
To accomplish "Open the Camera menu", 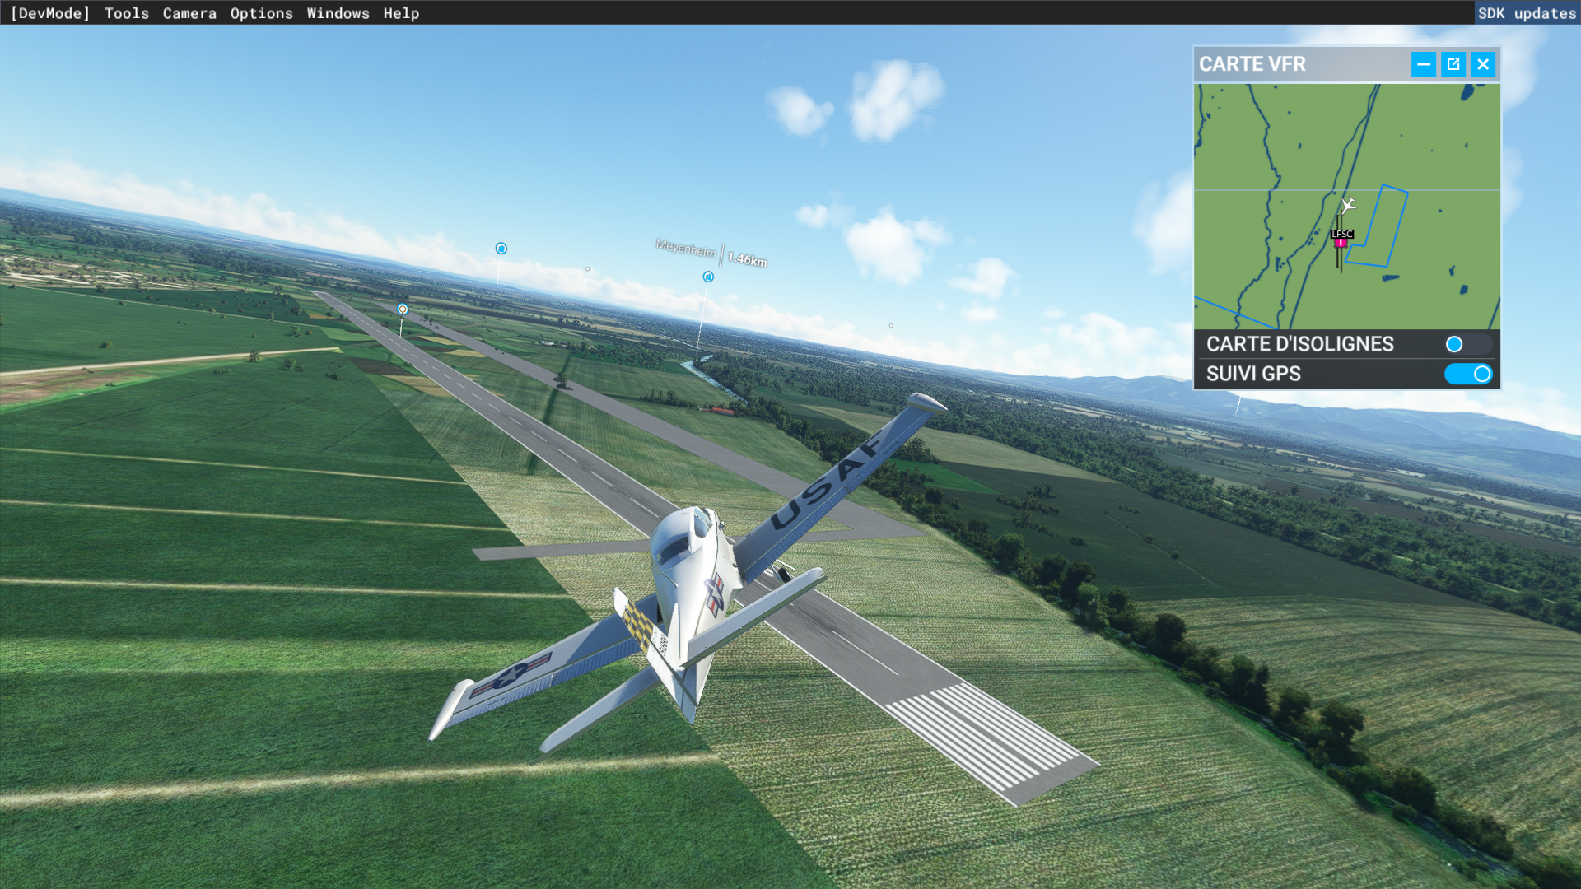I will coord(189,13).
